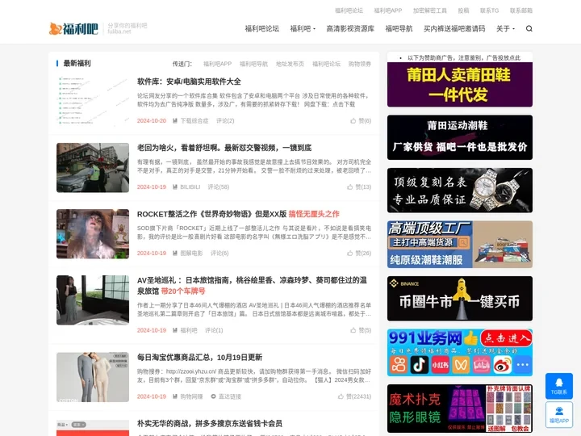Open 买内裤送福吧邀请码 nav item

click(x=454, y=28)
